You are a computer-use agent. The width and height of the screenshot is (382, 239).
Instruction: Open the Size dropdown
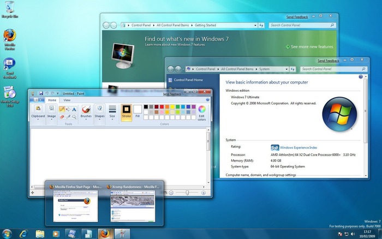click(x=112, y=114)
